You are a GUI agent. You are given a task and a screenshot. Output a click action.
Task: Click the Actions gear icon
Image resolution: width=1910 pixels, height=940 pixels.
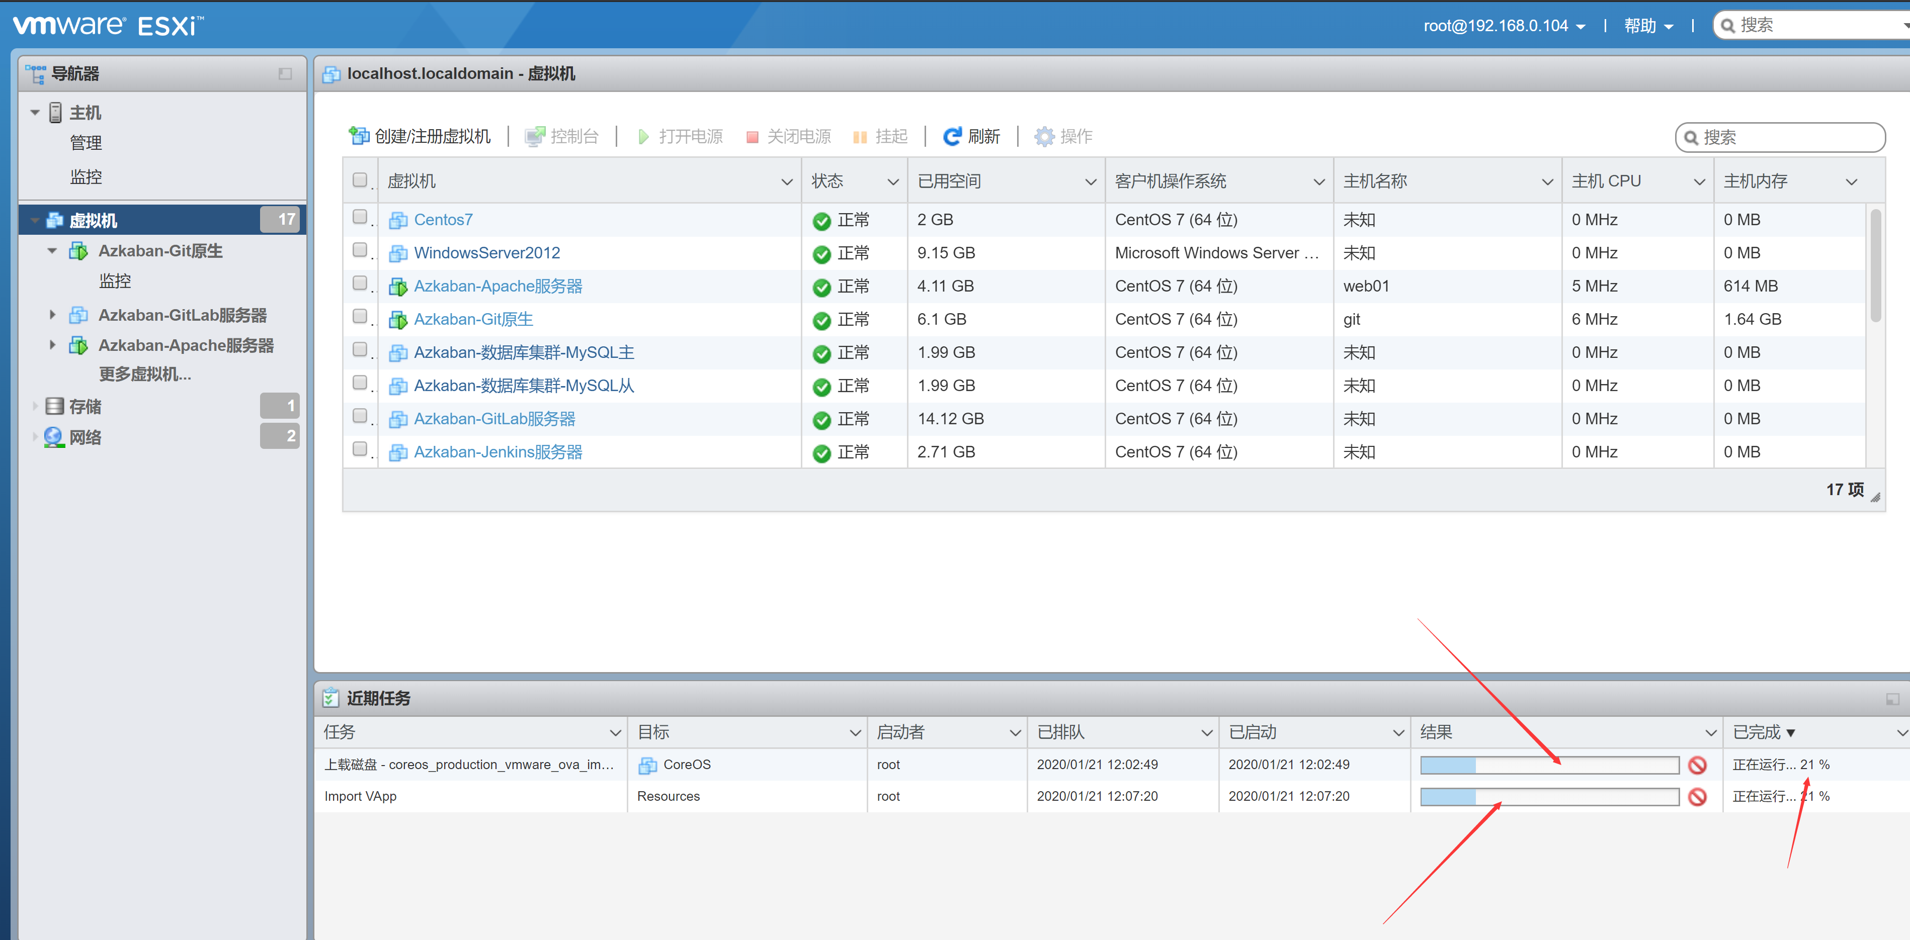[1044, 136]
